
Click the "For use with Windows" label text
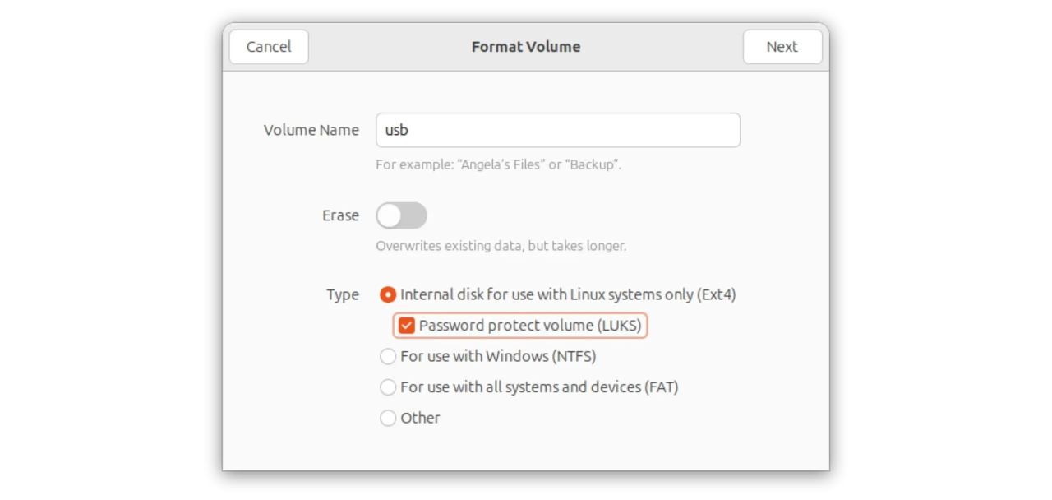click(x=498, y=356)
